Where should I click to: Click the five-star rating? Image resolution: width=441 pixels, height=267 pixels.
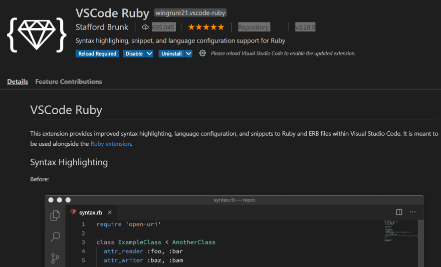tap(206, 27)
